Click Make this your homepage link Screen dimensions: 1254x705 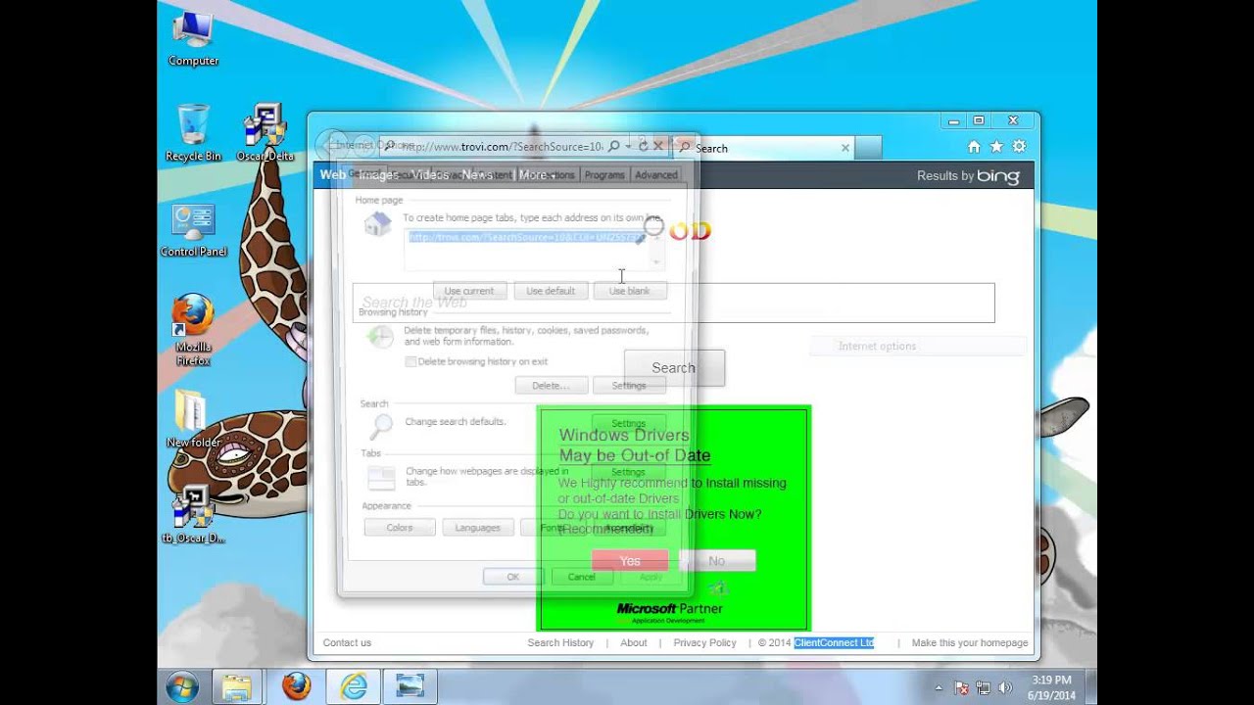tap(970, 643)
